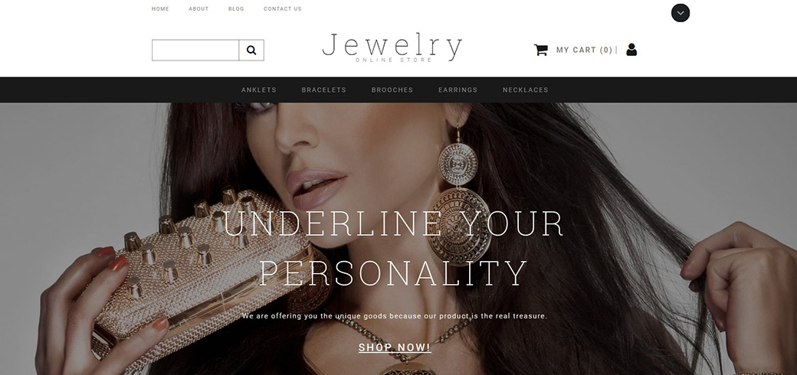
Task: Click into the search input field
Action: [x=195, y=51]
